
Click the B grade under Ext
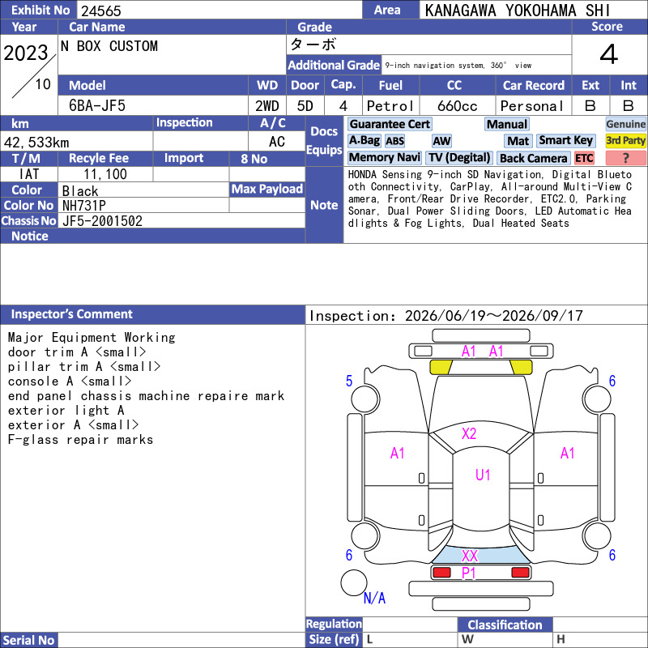tap(590, 106)
